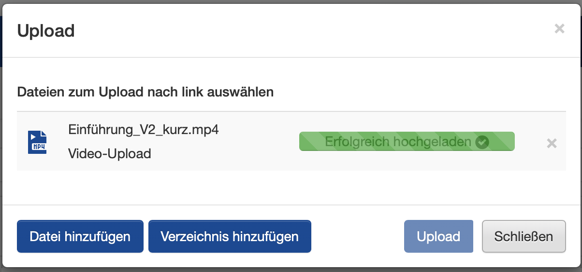Close the Upload dialog with the X
Viewport: 582px width, 272px height.
pos(559,29)
